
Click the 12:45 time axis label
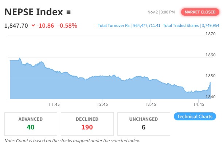point(102,104)
